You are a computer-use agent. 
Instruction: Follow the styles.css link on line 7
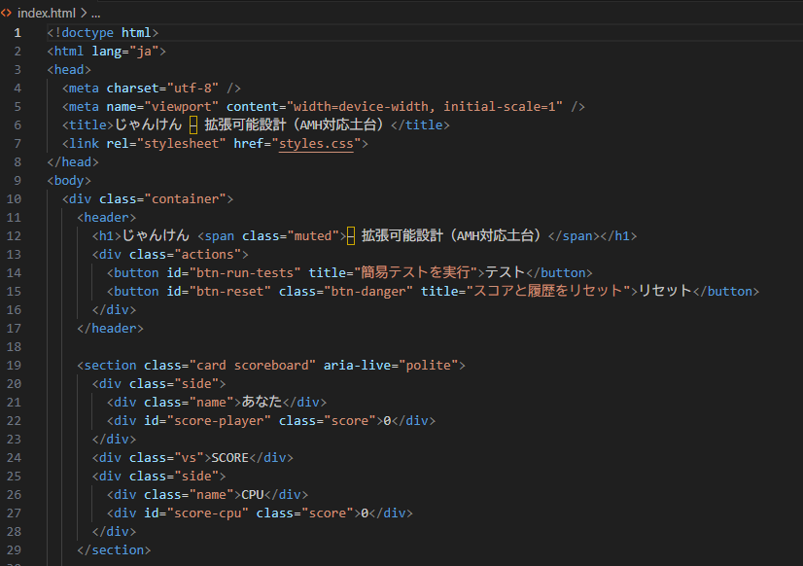(316, 143)
